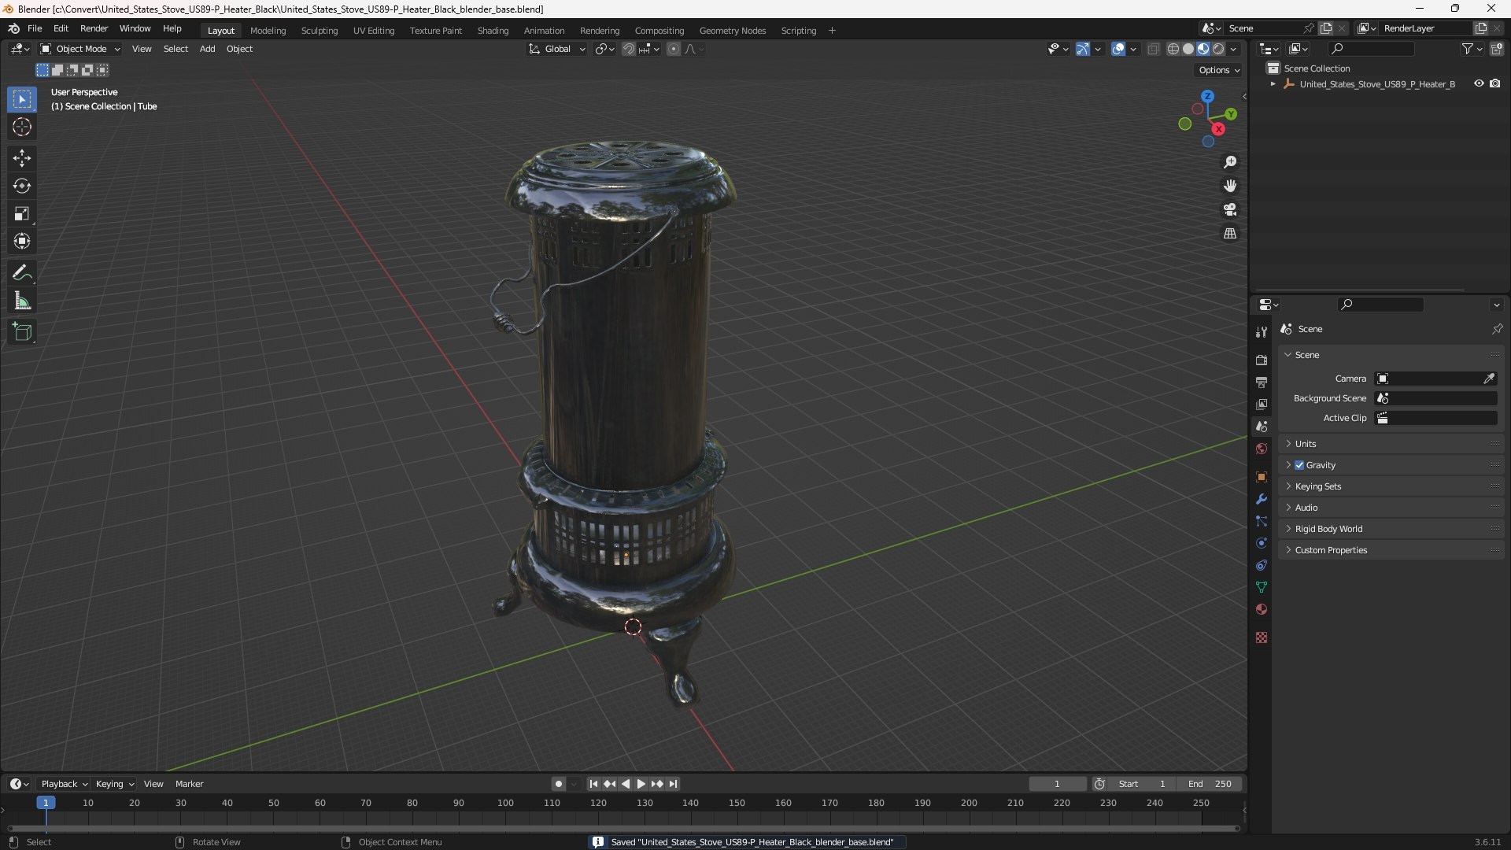Open the Render menu
1511x850 pixels.
tap(94, 28)
